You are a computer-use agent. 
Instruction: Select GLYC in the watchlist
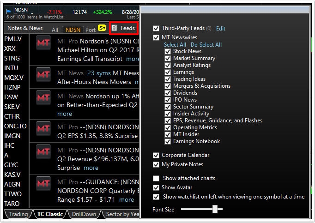click(x=11, y=165)
